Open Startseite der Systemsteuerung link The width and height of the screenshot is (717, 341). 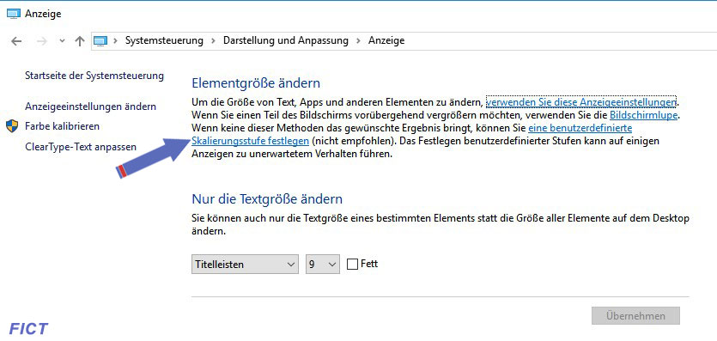tap(94, 76)
